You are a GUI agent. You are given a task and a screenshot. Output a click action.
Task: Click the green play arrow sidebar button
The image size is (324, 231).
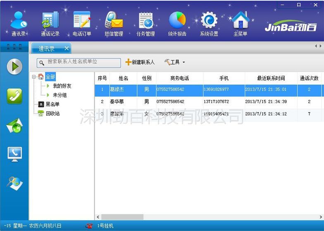14,67
